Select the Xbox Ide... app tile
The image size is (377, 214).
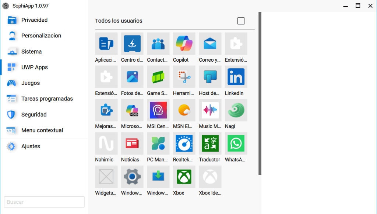pos(210,177)
